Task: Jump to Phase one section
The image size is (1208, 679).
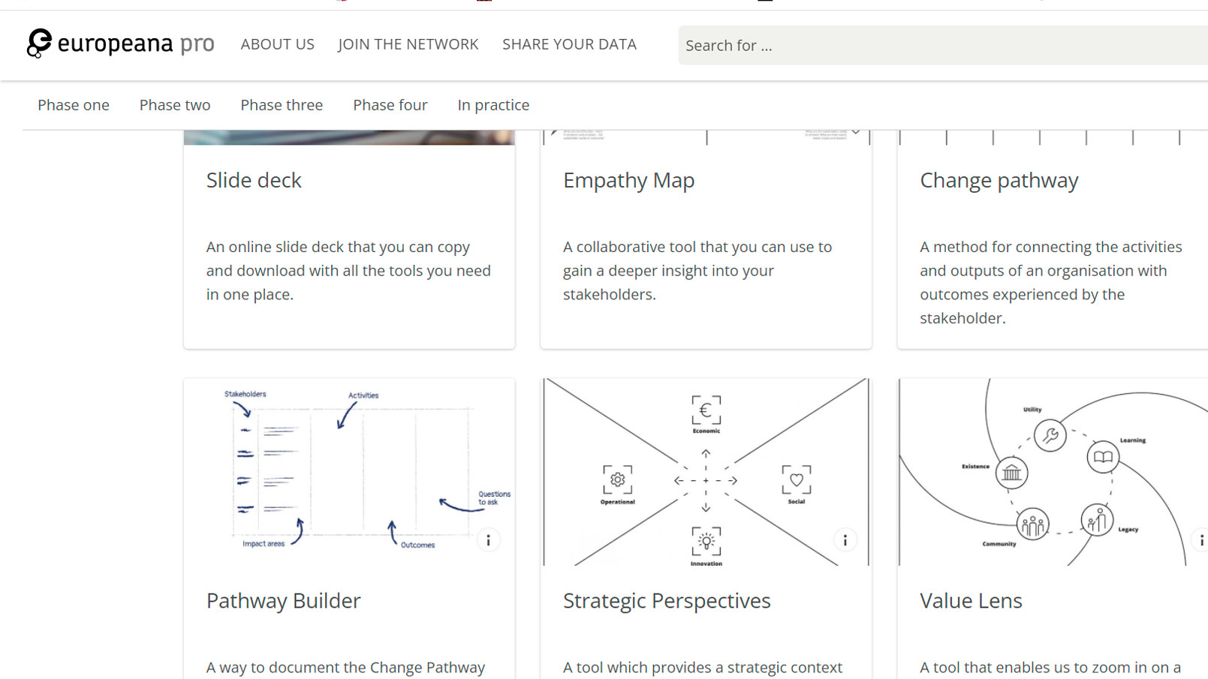Action: point(74,105)
